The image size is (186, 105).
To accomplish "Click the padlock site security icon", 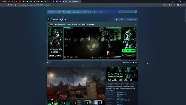I will click(16, 5).
